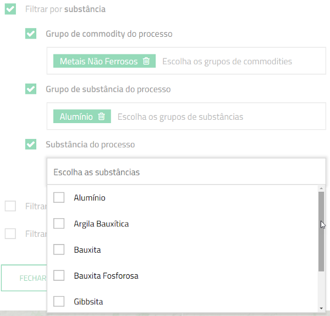Screen dimensions: 330x316
Task: Toggle the first partially hidden Filtrar checkbox
Action: pyautogui.click(x=10, y=206)
